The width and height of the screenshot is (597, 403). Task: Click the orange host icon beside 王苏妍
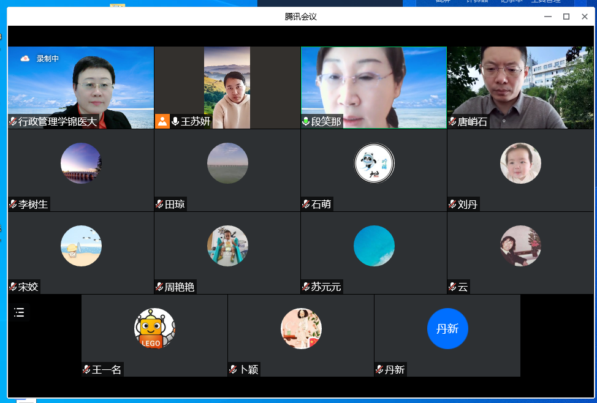click(x=162, y=121)
